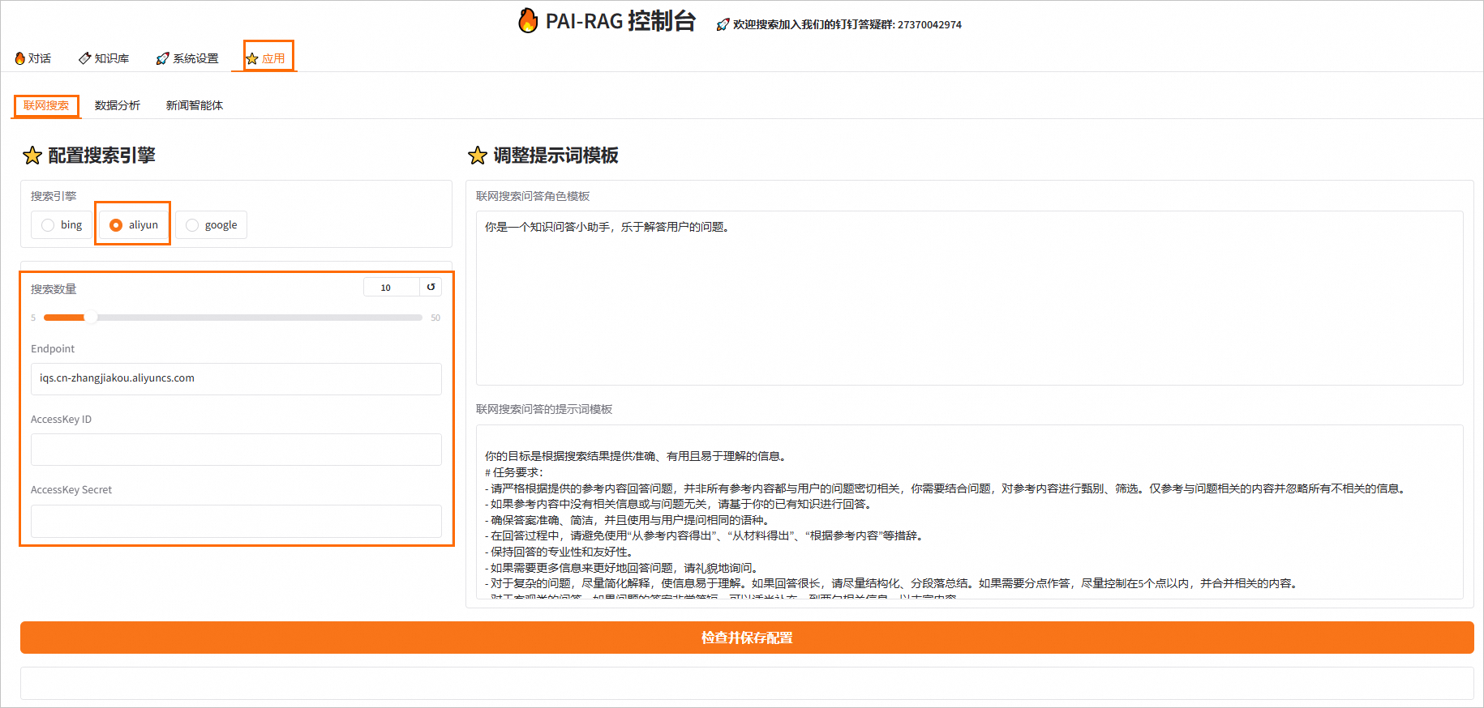Choose aliyun as search engine
This screenshot has width=1484, height=708.
134,225
